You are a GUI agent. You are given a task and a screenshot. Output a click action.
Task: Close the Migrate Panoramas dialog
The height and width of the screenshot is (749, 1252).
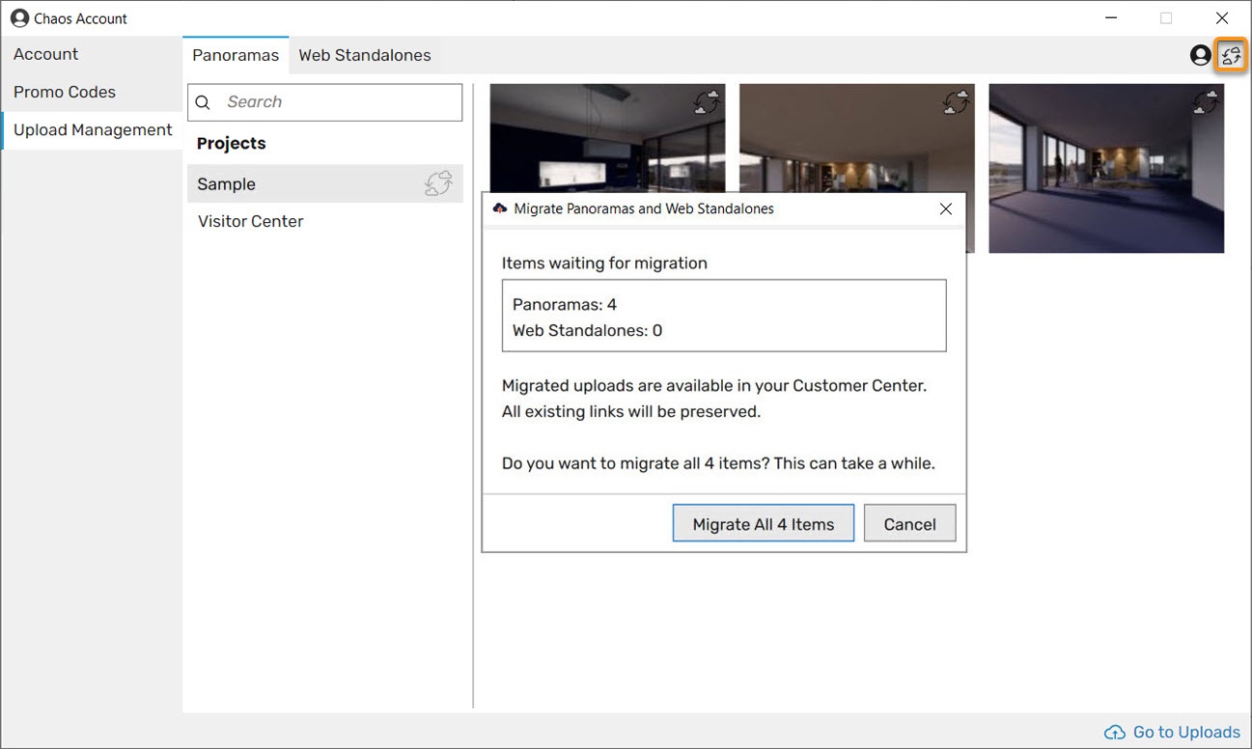tap(946, 208)
